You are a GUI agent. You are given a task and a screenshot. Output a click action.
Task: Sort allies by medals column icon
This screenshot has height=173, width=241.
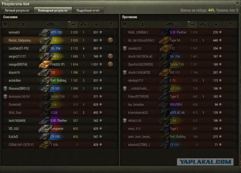pos(111,24)
